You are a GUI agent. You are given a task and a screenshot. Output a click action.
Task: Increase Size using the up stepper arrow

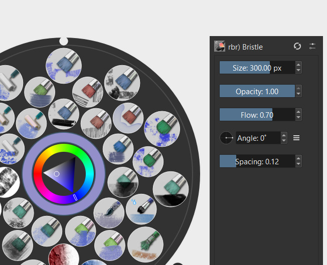(x=298, y=64)
